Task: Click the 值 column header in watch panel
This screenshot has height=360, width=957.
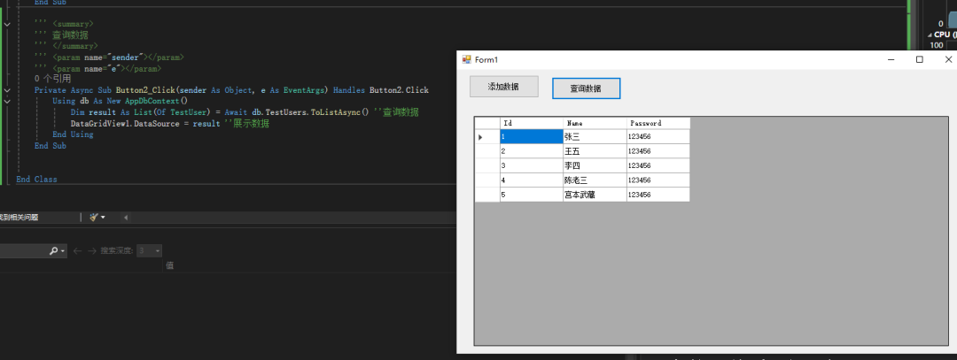Action: 169,265
